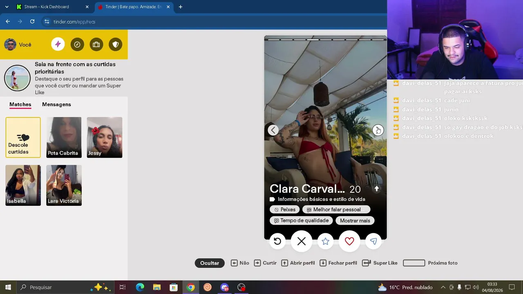Open the volume control in system tray
The width and height of the screenshot is (523, 294).
click(476, 287)
